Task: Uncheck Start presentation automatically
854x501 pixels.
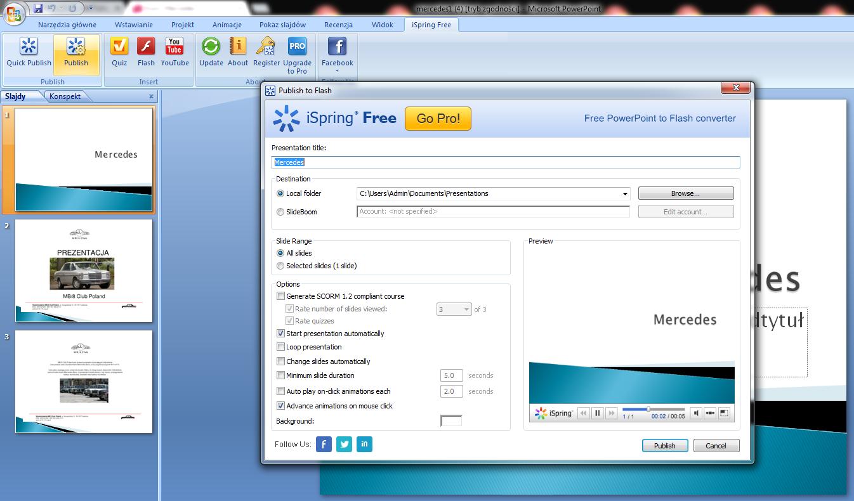Action: [x=280, y=334]
